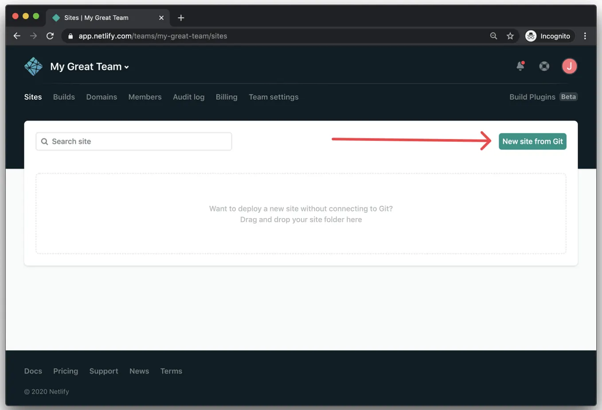Click the address bar URL
This screenshot has width=602, height=410.
coord(153,36)
